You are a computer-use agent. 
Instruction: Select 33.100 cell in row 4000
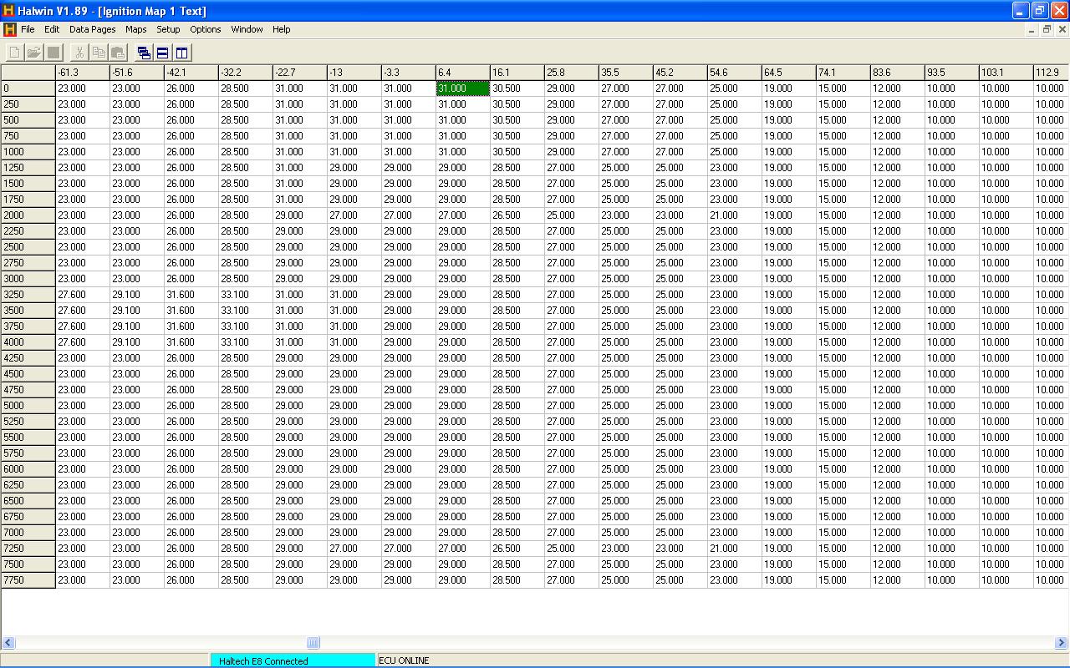point(246,342)
